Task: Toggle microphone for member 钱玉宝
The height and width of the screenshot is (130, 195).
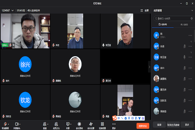Action: pyautogui.click(x=185, y=57)
